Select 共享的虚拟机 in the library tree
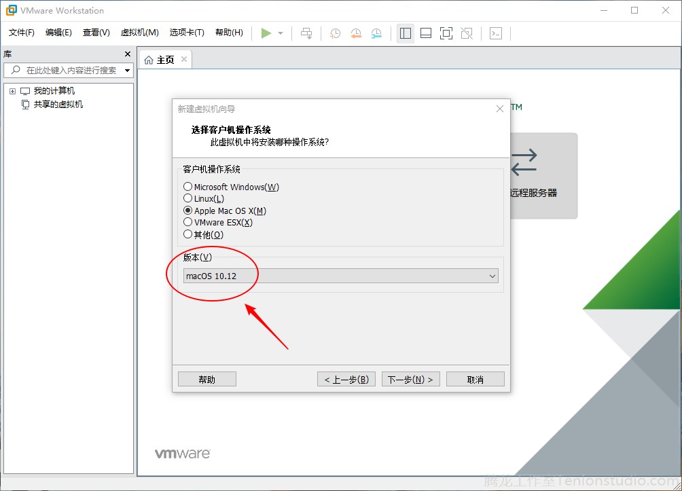 pyautogui.click(x=58, y=105)
